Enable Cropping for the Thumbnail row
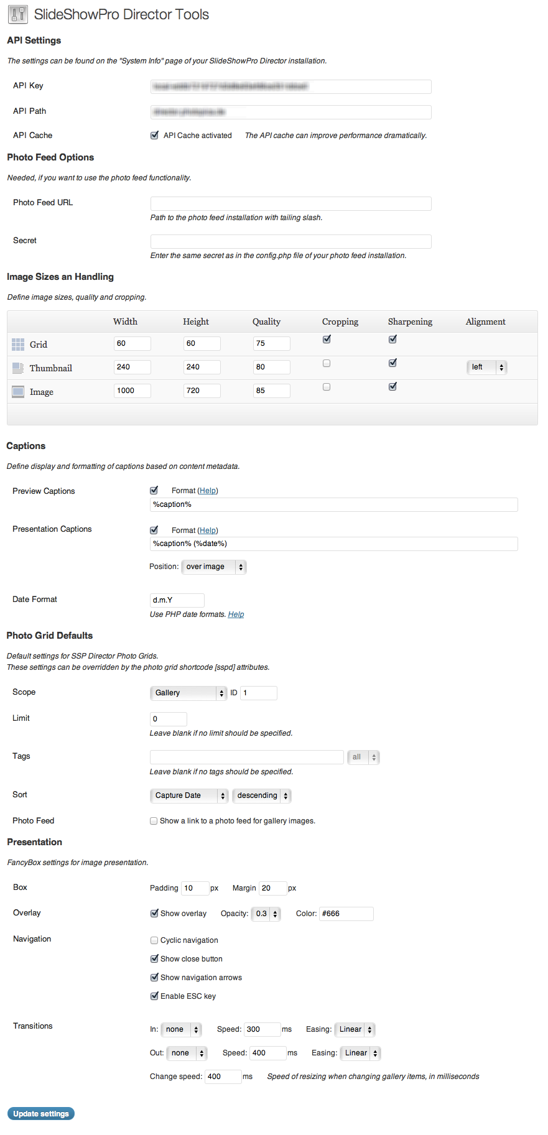 coord(327,363)
